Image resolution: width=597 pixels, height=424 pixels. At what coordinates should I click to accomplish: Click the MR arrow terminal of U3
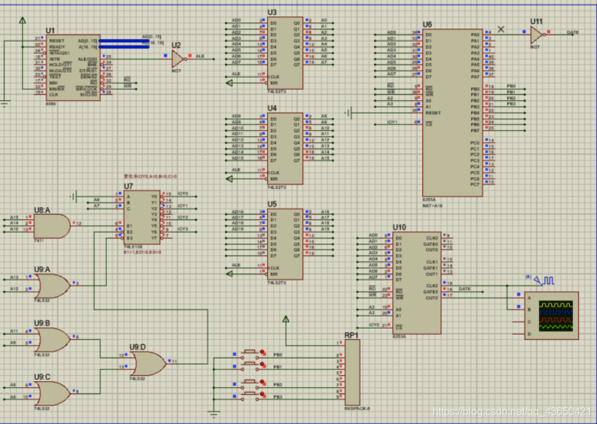(x=229, y=83)
